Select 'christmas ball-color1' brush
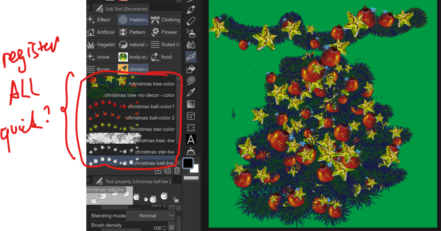The height and width of the screenshot is (231, 441). 131,105
